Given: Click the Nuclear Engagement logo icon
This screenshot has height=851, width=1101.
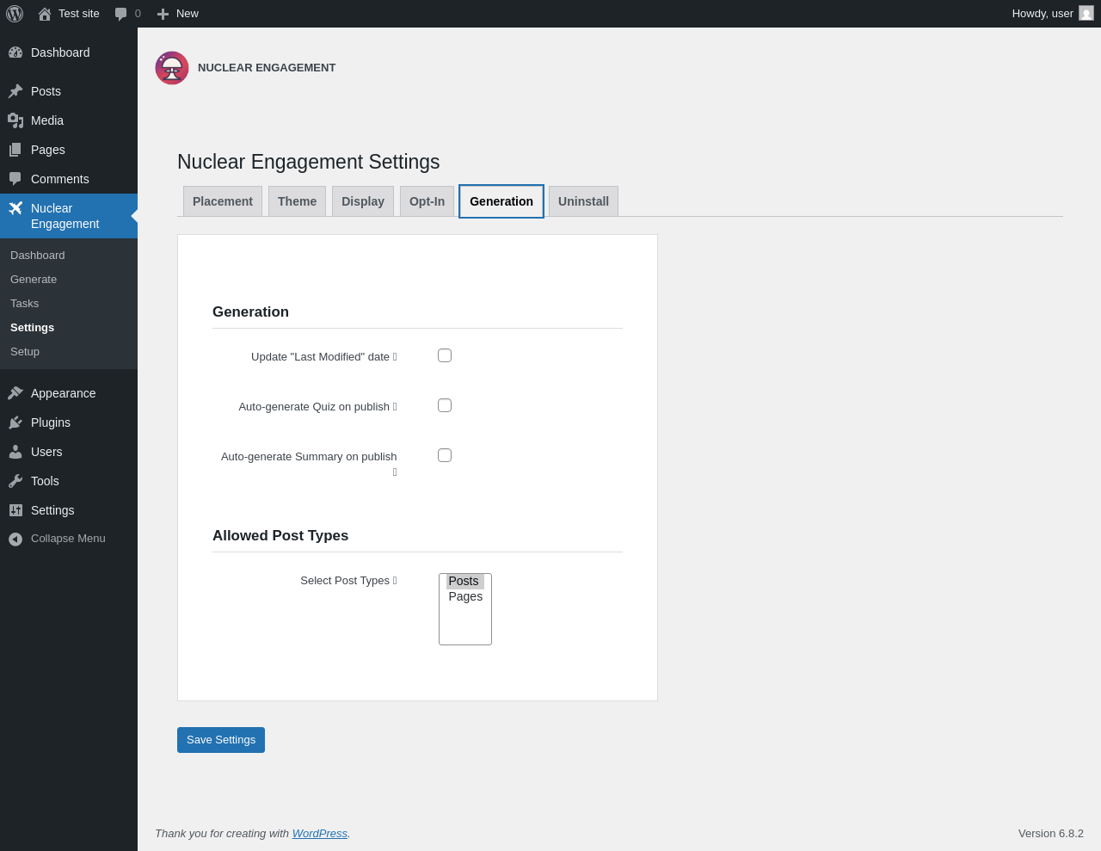Looking at the screenshot, I should [x=172, y=68].
